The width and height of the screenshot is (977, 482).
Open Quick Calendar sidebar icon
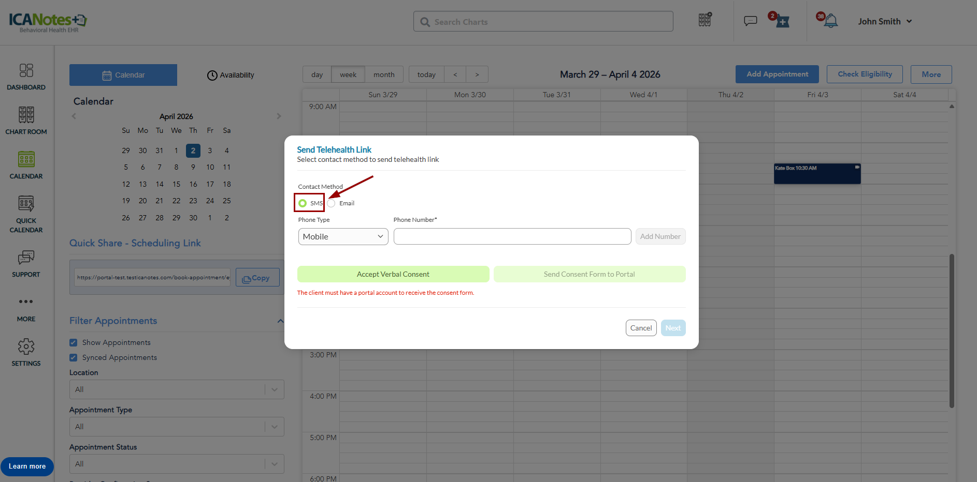click(x=26, y=214)
